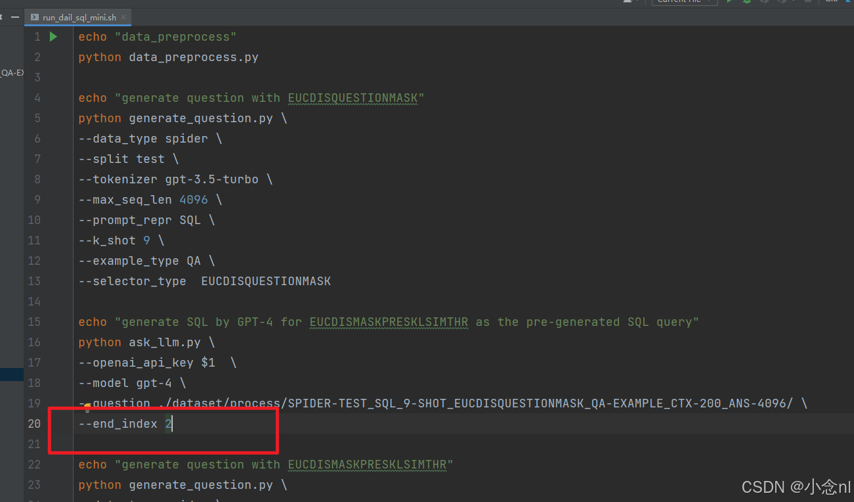Image resolution: width=854 pixels, height=502 pixels.
Task: Click line number 14 in the gutter
Action: pyautogui.click(x=34, y=302)
